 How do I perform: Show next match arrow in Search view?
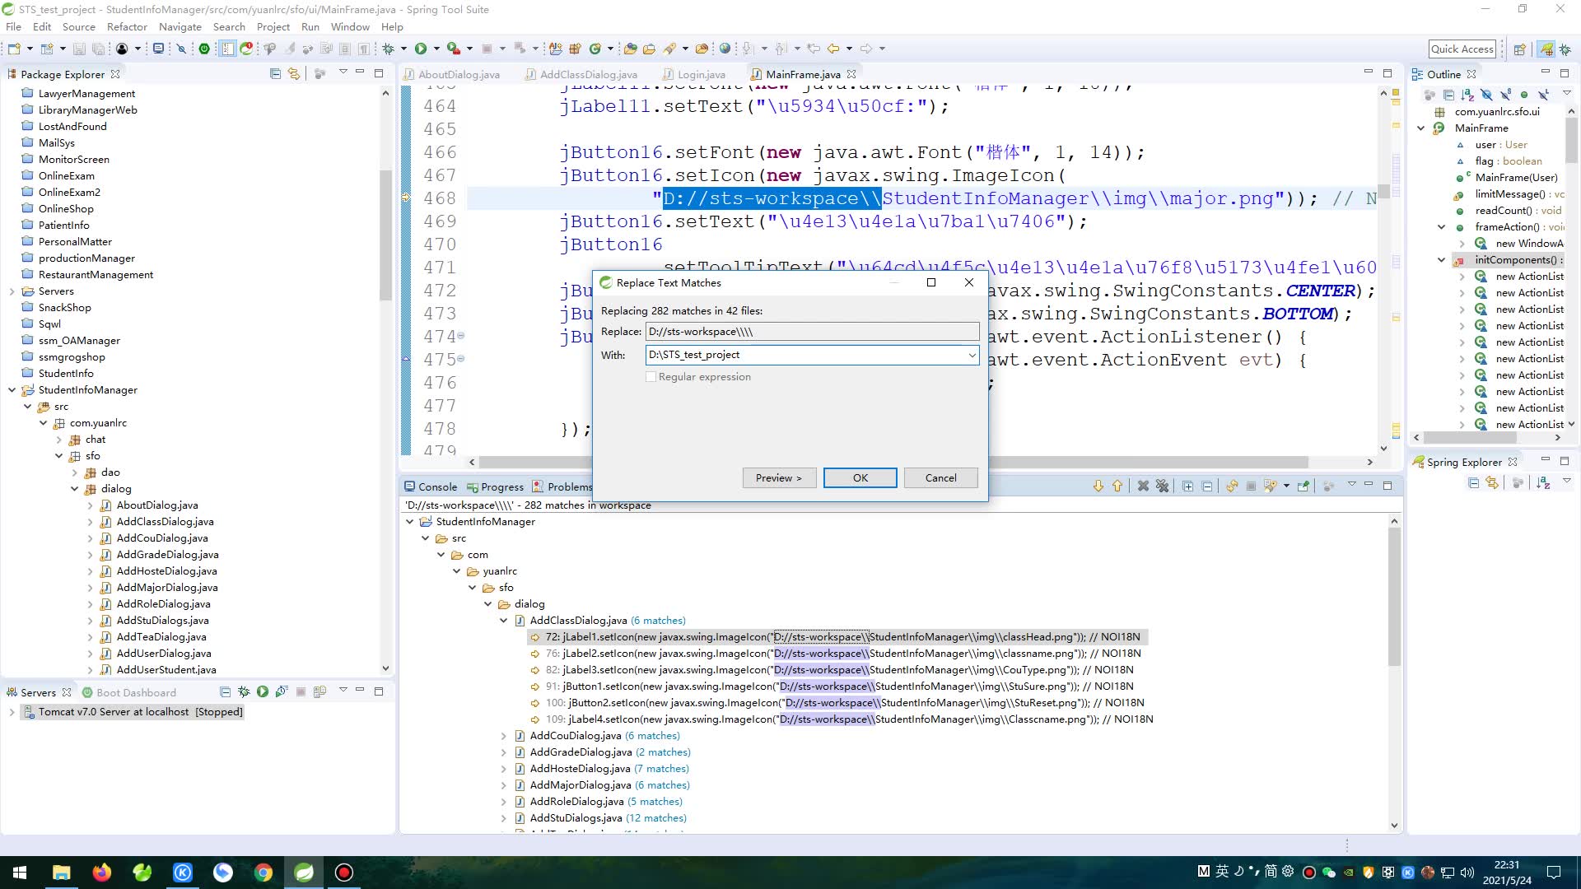(1098, 486)
